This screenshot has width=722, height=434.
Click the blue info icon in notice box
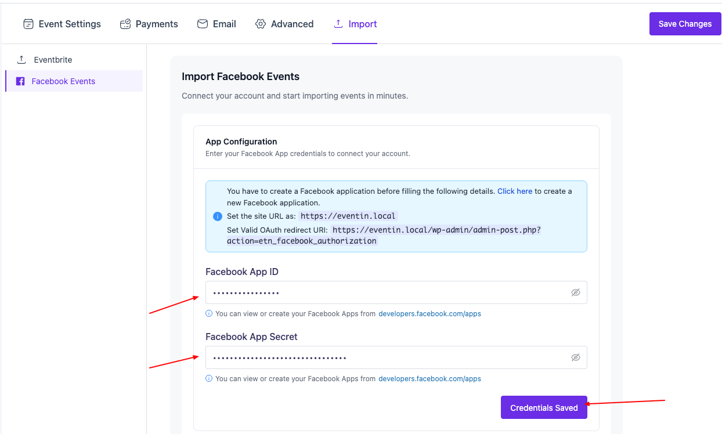(218, 216)
